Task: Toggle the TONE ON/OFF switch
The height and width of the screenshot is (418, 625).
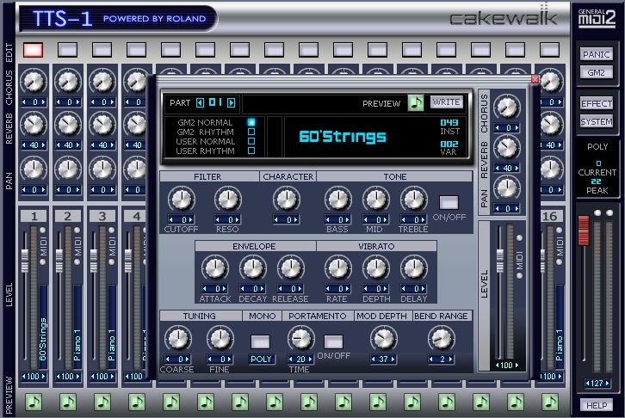Action: point(449,203)
